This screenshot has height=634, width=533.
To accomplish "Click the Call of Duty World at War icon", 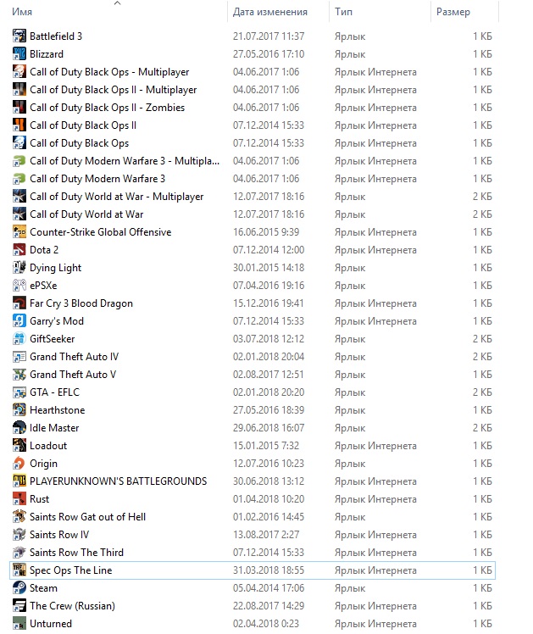I will click(x=19, y=214).
